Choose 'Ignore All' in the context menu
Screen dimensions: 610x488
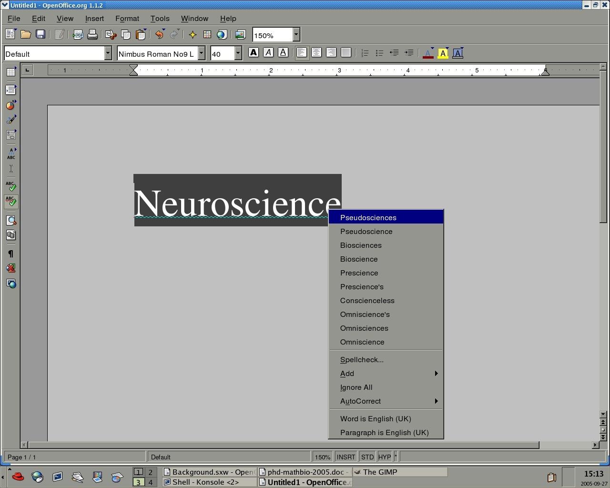click(356, 387)
